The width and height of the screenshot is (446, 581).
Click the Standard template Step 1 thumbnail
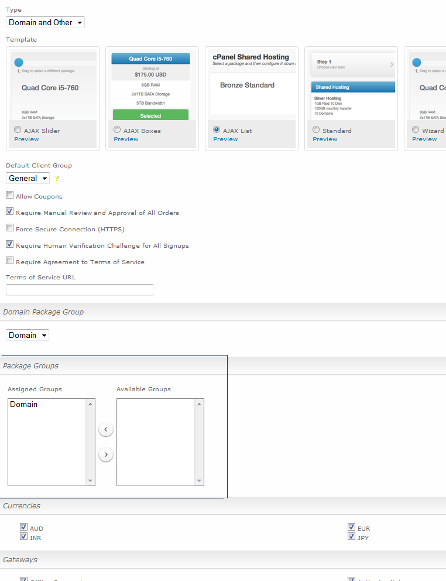pos(351,85)
